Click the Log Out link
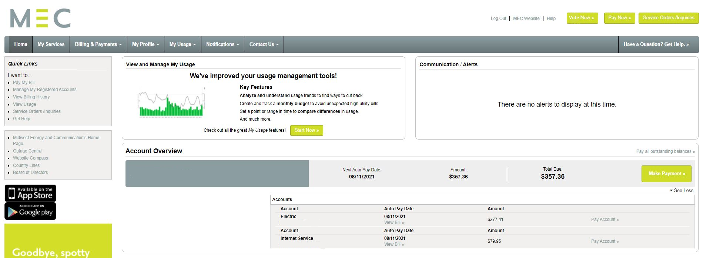This screenshot has width=703, height=258. click(498, 19)
